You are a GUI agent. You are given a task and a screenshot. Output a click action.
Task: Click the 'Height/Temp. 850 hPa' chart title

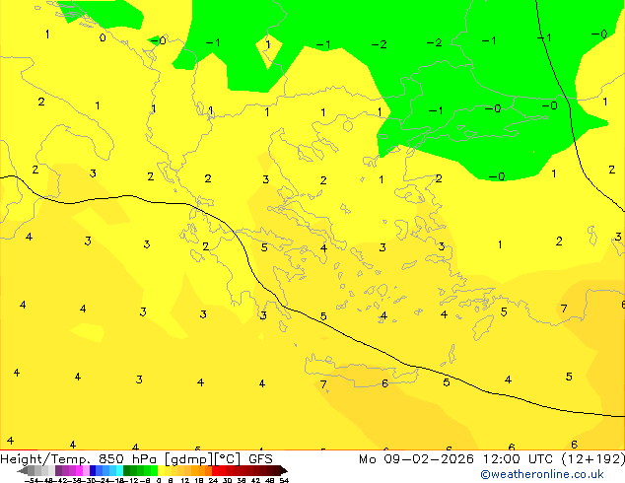point(78,459)
